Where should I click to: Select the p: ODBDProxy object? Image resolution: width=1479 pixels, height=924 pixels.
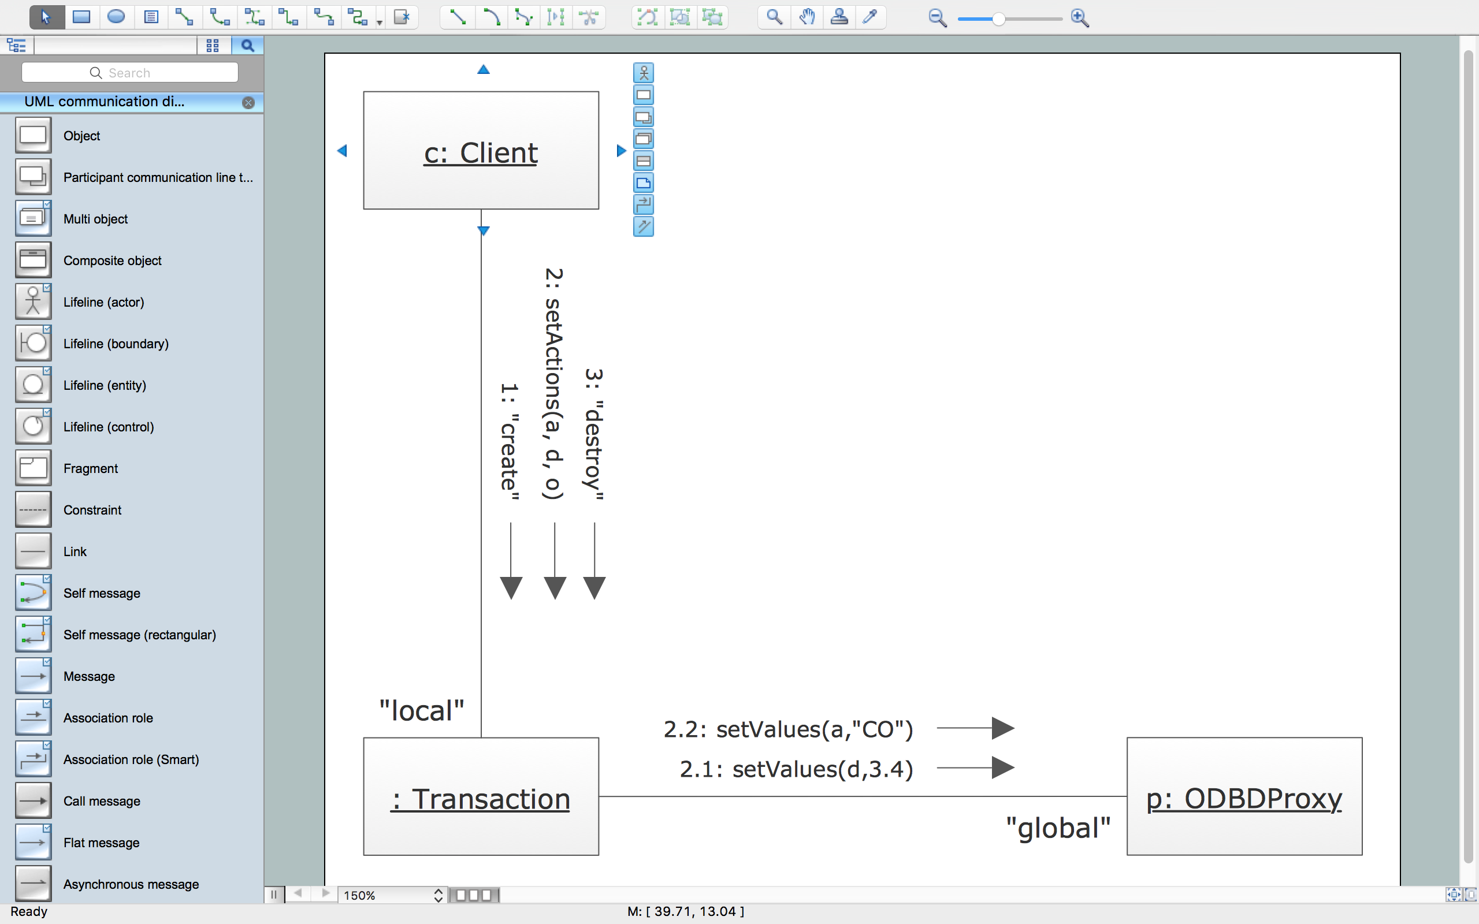click(x=1244, y=796)
